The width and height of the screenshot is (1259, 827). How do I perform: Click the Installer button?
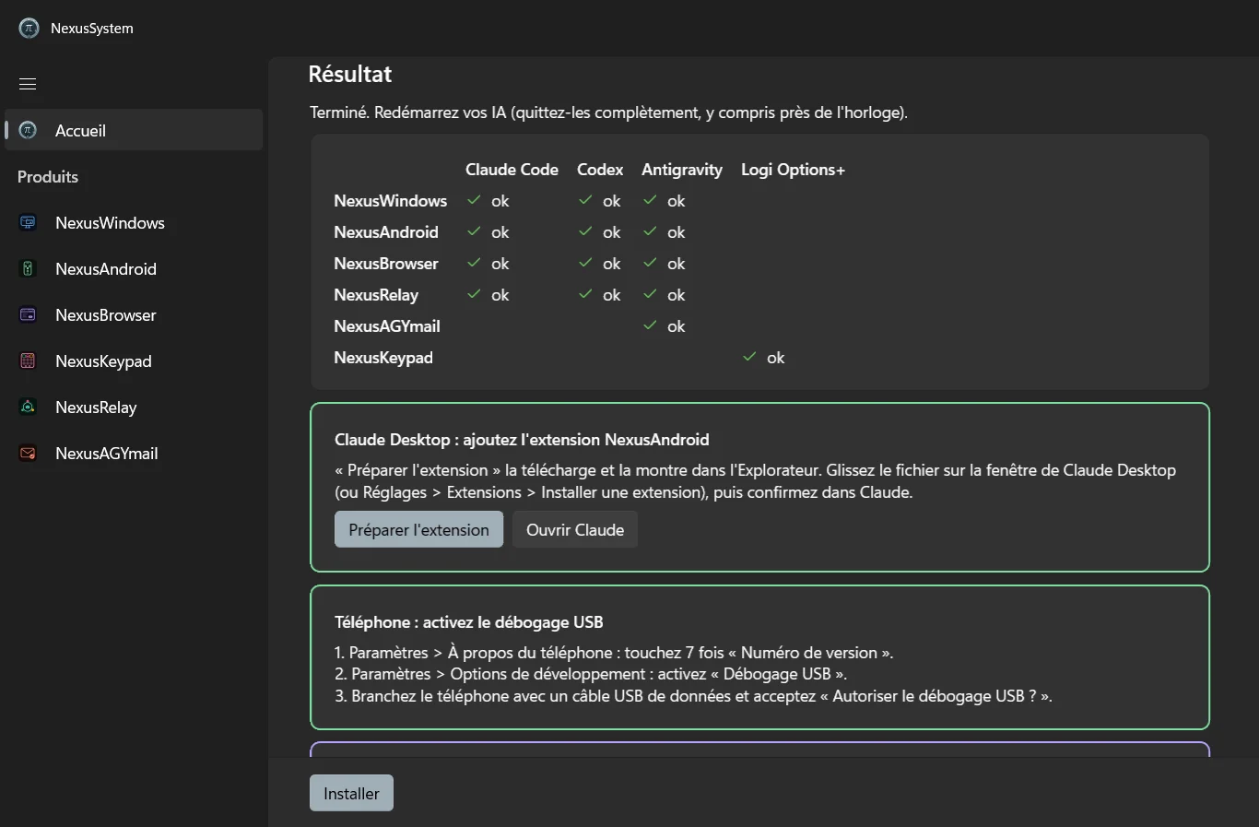[351, 793]
